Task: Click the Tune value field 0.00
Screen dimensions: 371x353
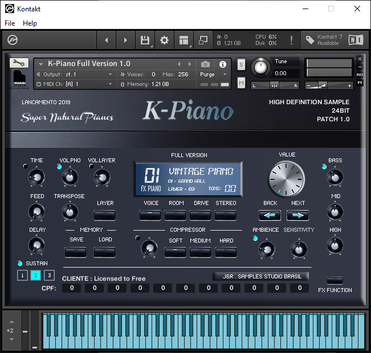Action: 286,73
